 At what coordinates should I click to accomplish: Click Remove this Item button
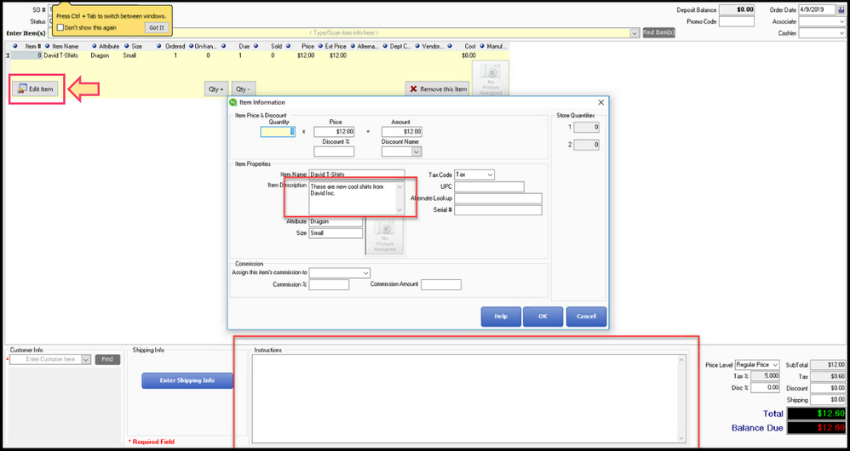coord(438,88)
